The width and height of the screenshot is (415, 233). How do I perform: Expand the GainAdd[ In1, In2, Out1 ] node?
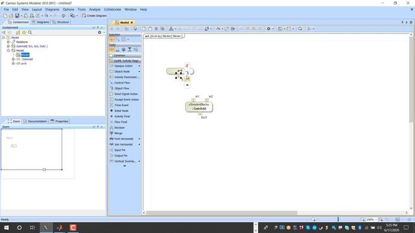coord(8,46)
